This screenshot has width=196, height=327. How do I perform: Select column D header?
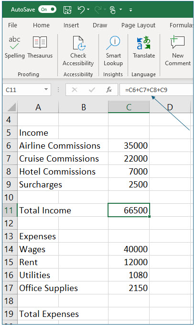[x=170, y=107]
